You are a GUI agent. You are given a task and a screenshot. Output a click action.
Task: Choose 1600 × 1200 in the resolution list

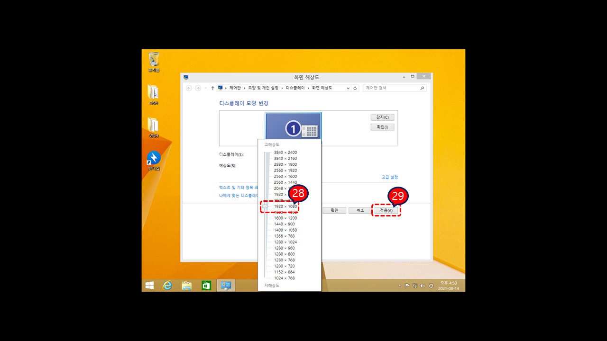click(x=285, y=218)
